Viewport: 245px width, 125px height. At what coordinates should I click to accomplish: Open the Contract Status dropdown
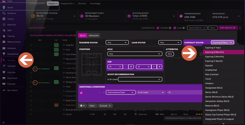[222, 42]
